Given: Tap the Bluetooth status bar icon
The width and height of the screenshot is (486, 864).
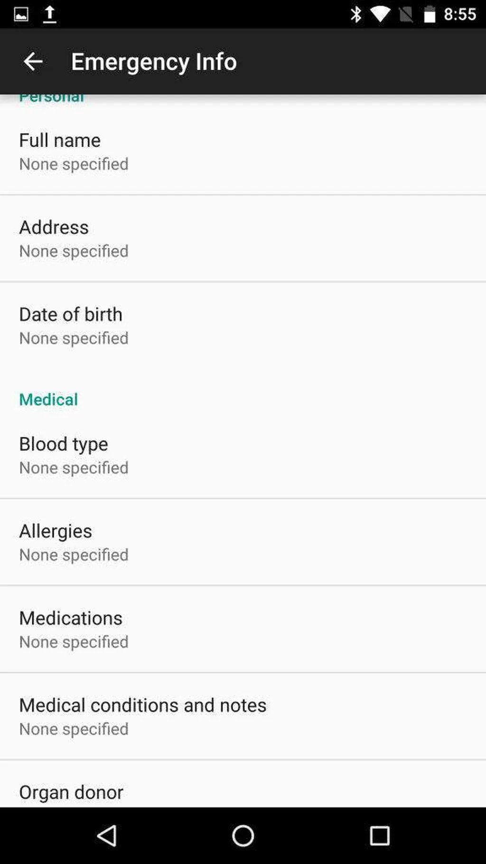Looking at the screenshot, I should (x=355, y=15).
